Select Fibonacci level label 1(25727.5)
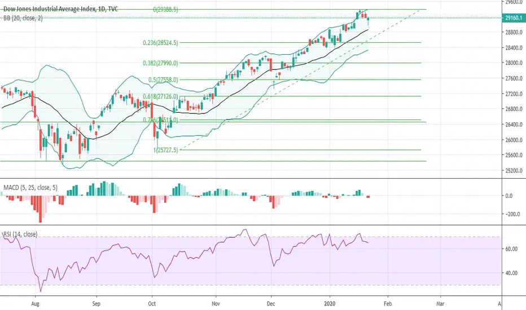 [166, 150]
